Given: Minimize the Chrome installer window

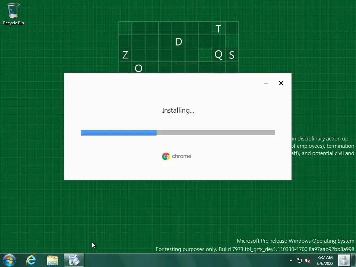Looking at the screenshot, I should coord(266,83).
